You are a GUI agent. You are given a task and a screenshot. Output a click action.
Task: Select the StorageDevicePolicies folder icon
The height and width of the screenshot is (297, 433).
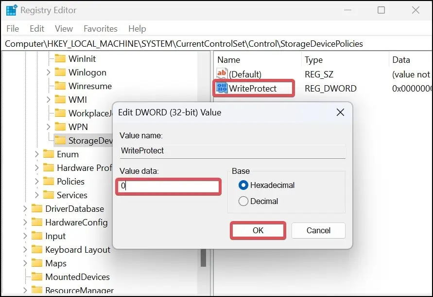(x=61, y=140)
